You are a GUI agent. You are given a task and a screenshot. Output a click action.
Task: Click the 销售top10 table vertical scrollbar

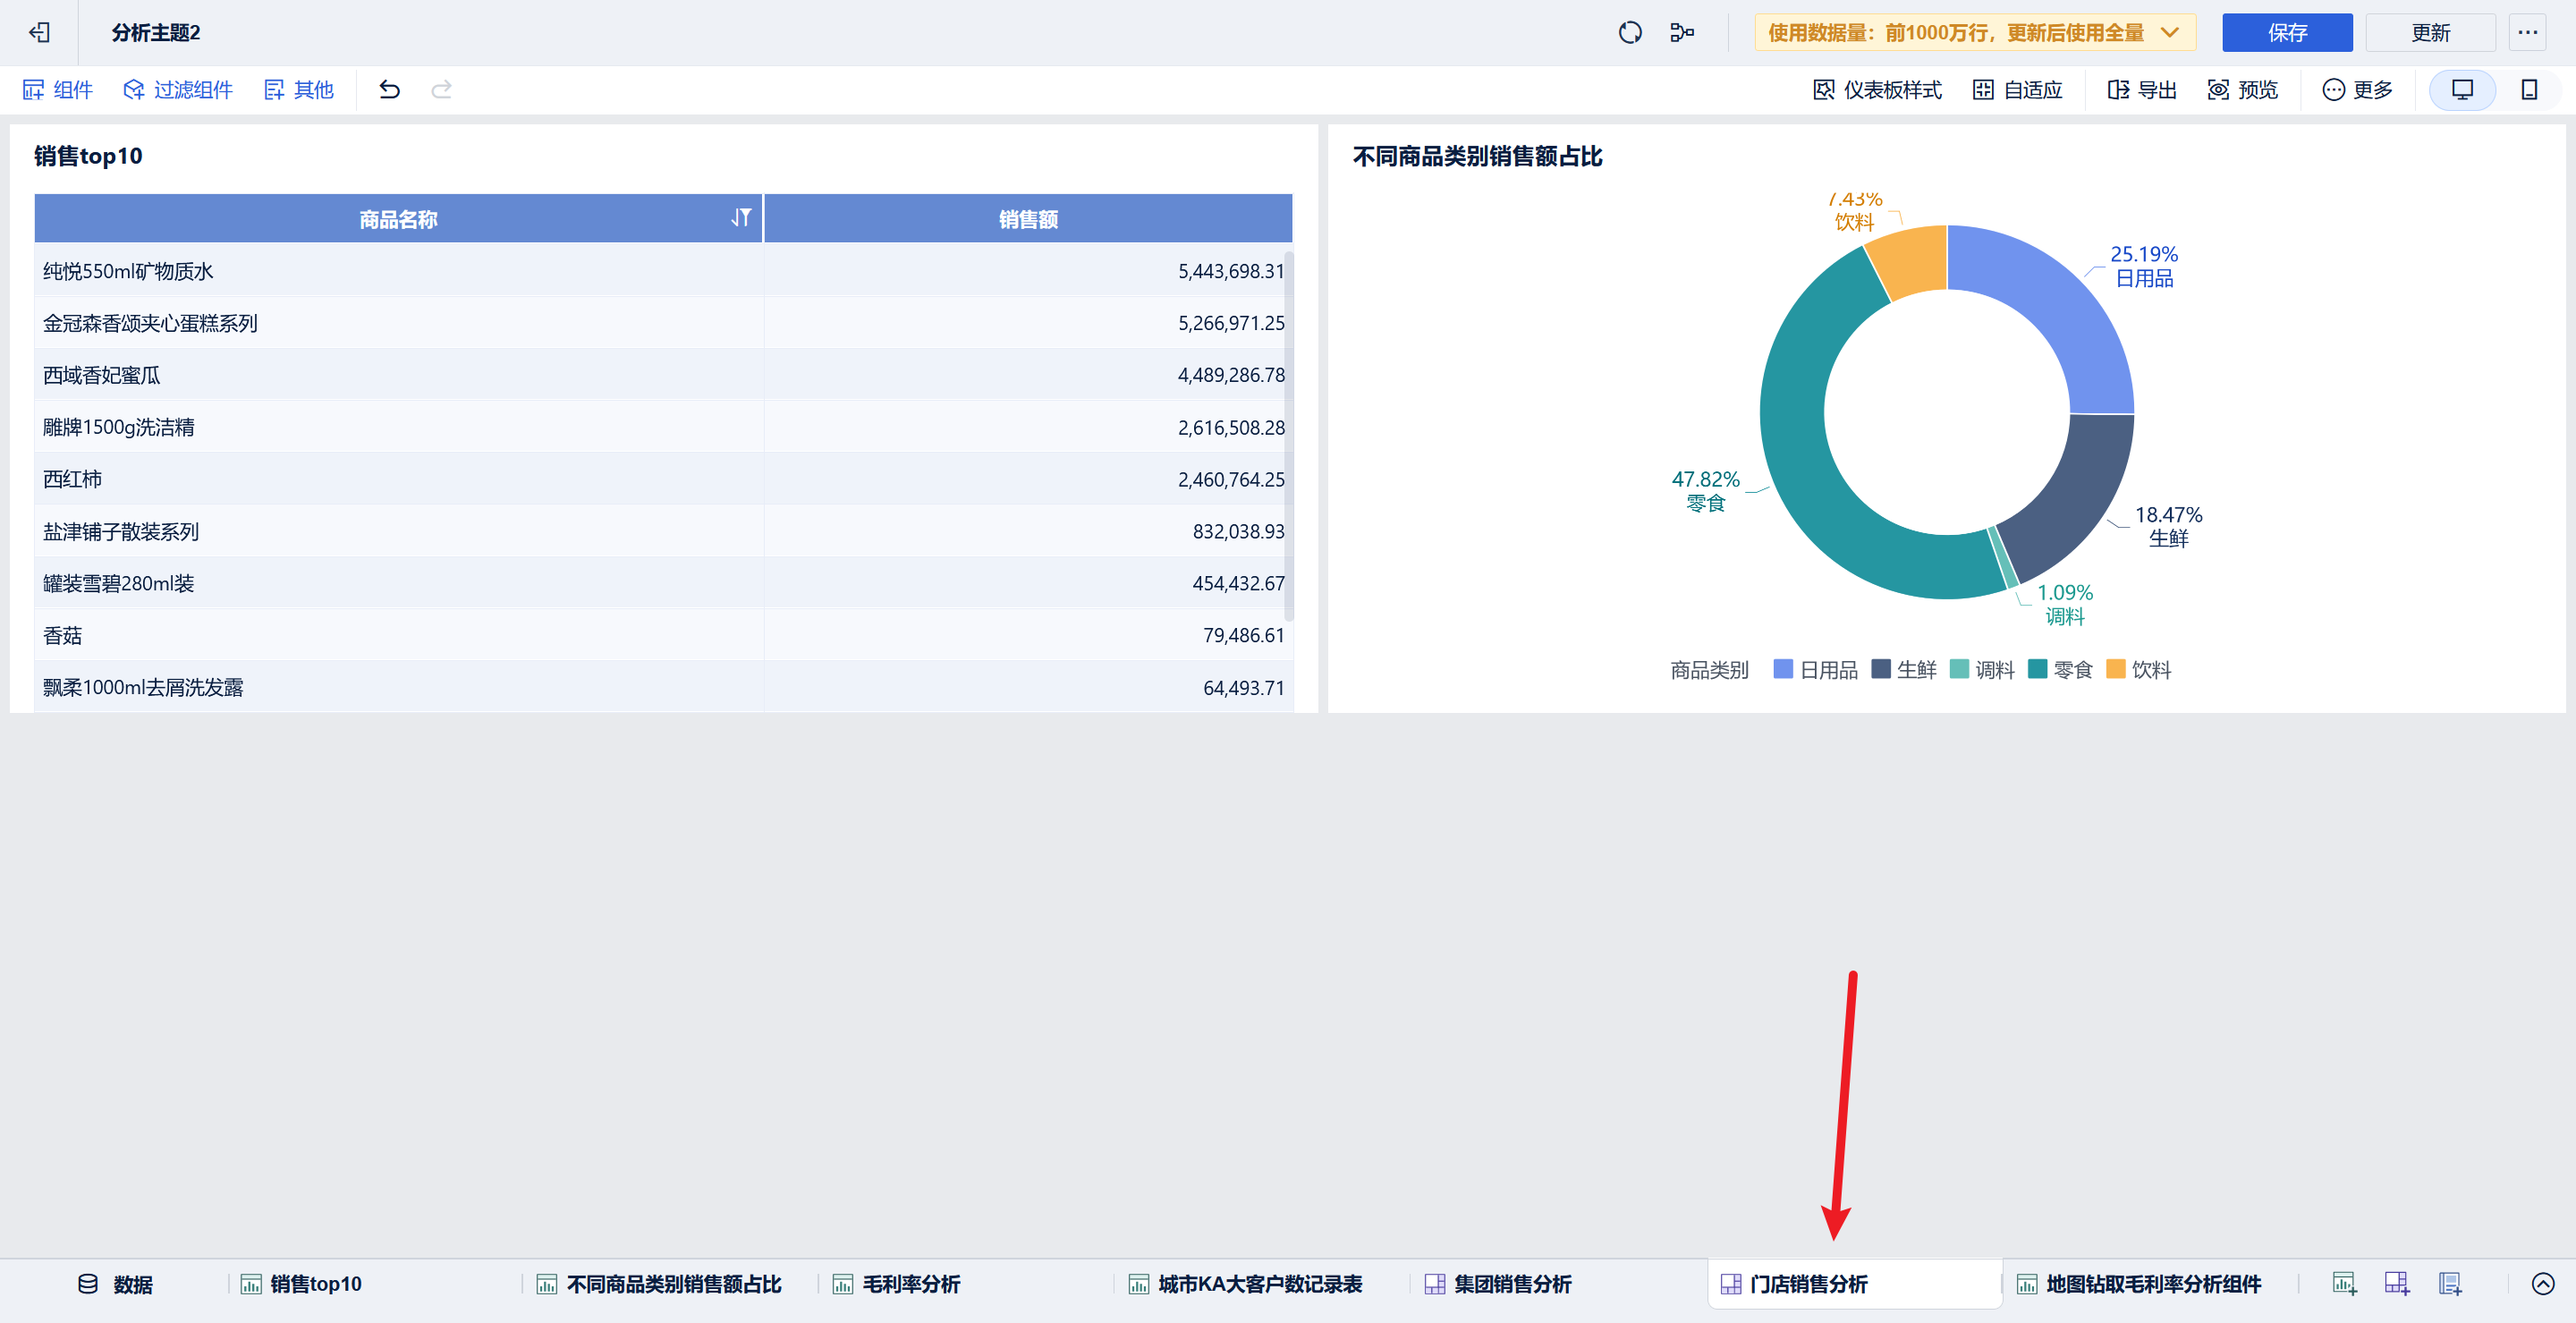tap(1289, 435)
